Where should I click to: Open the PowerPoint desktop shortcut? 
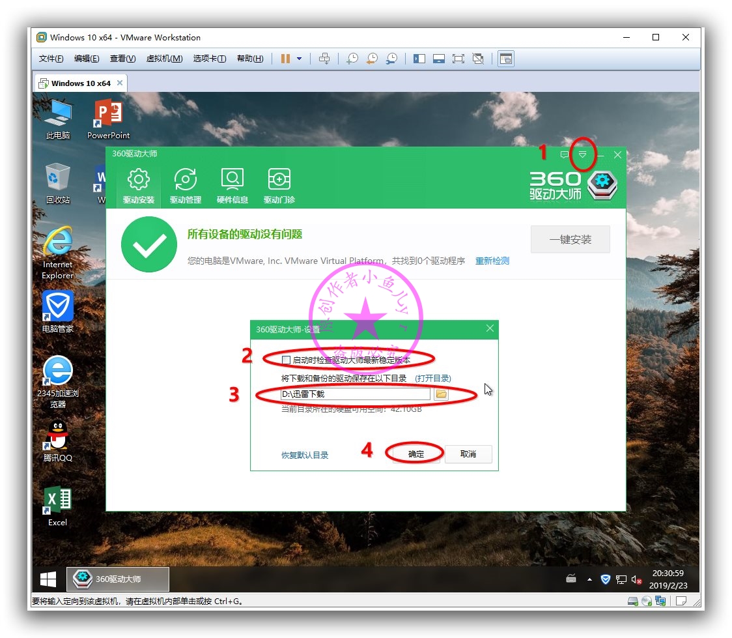point(108,119)
